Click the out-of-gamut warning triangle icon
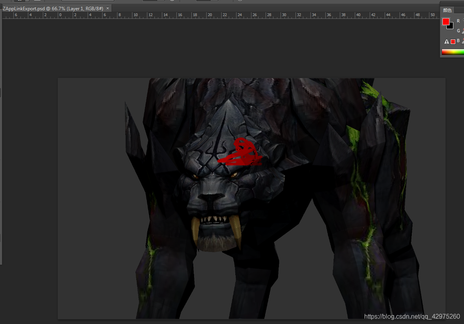This screenshot has height=324, width=464. point(447,42)
